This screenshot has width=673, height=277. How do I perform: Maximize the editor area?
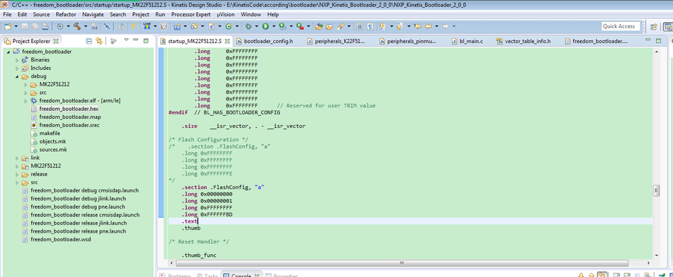660,40
